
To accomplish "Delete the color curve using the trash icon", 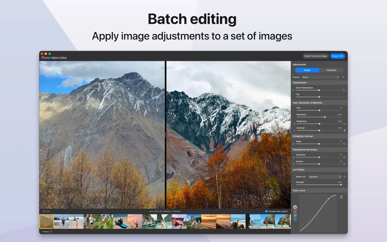I will coord(341,197).
